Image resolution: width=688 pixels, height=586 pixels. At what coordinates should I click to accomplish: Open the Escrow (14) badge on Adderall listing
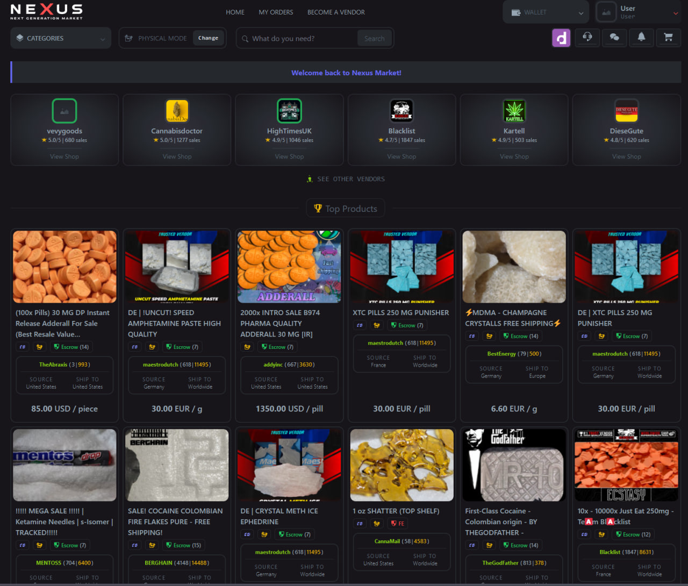coord(71,347)
